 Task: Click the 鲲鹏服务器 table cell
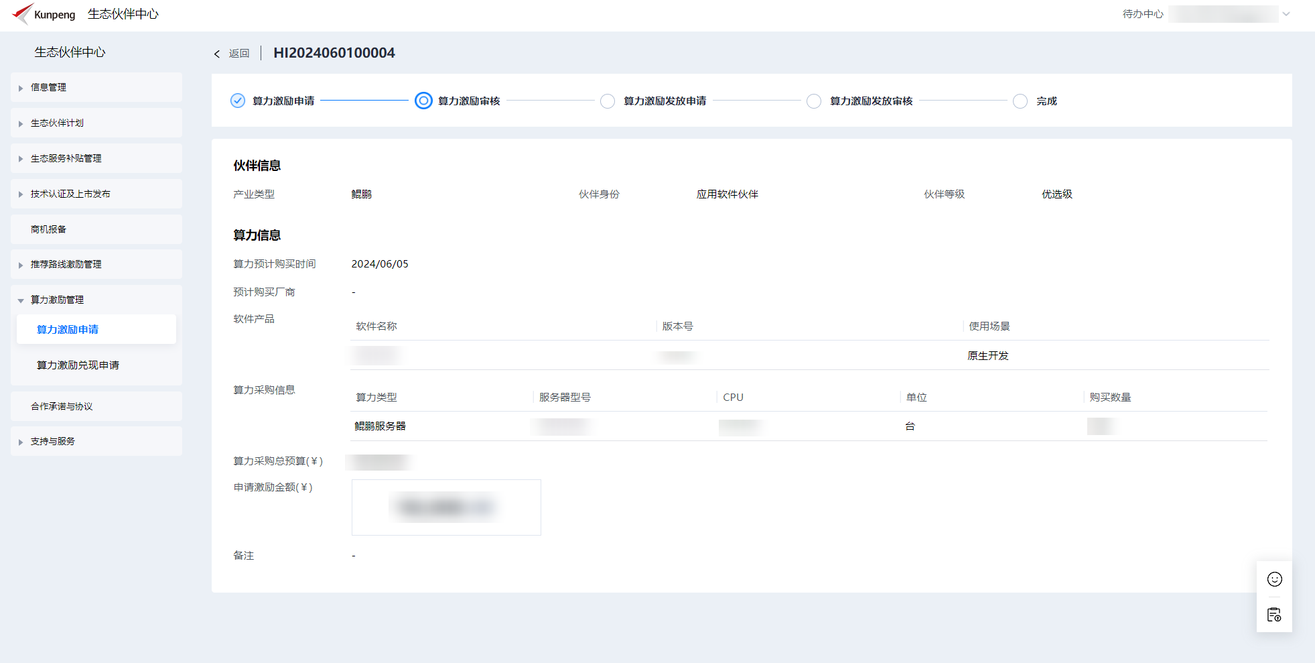(380, 426)
